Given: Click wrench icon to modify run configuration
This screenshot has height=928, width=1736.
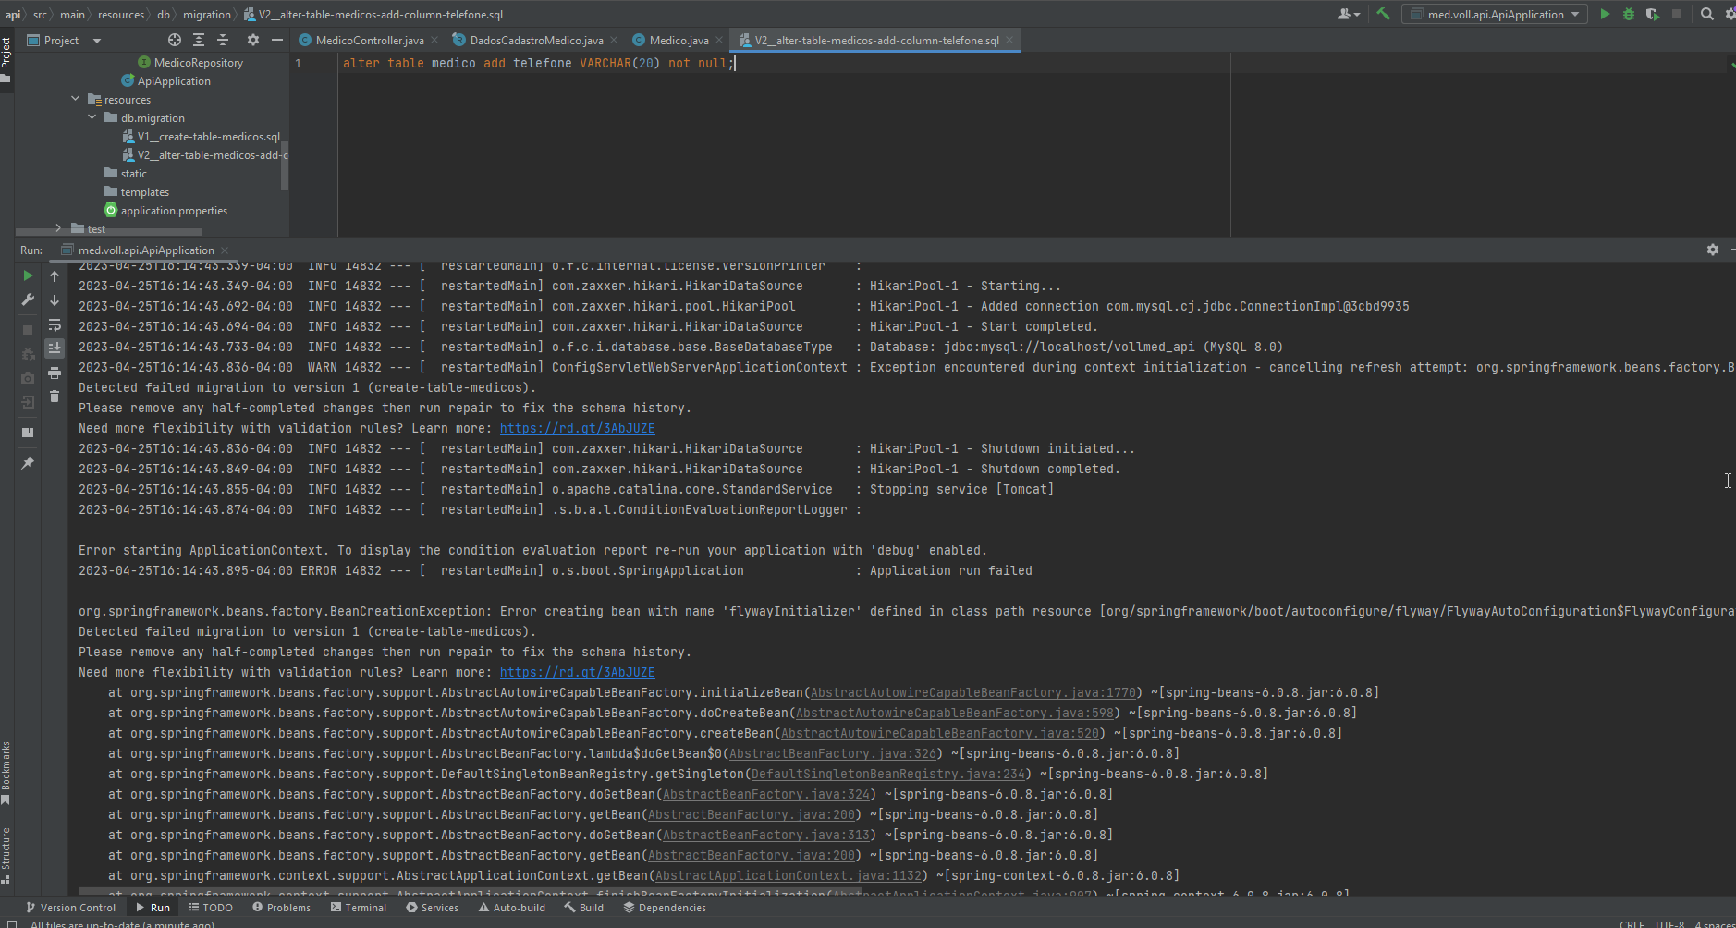Looking at the screenshot, I should (28, 299).
